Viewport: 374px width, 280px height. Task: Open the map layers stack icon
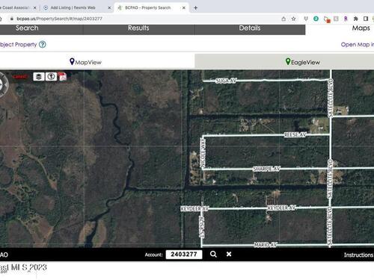(39, 76)
